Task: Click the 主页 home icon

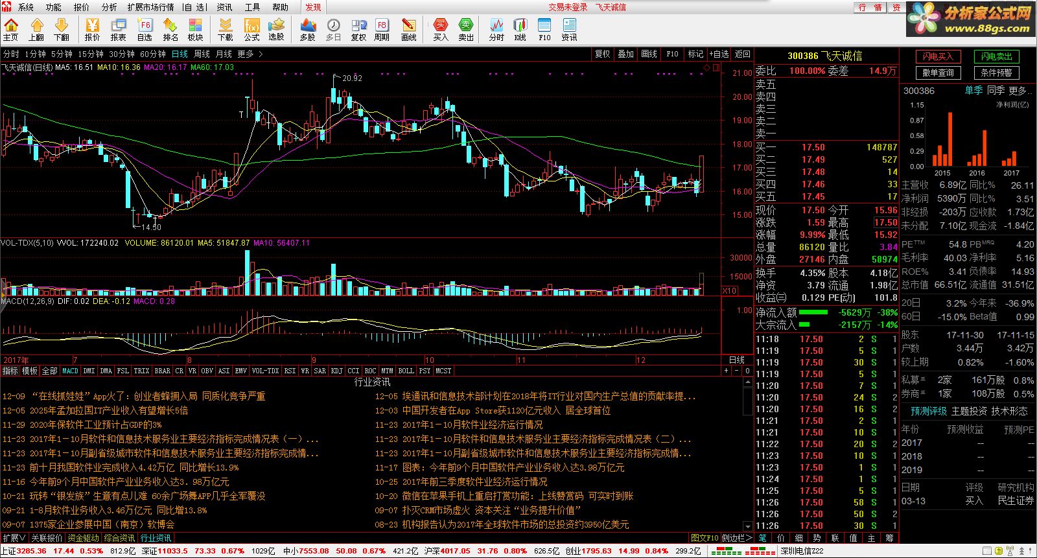Action: pyautogui.click(x=11, y=30)
